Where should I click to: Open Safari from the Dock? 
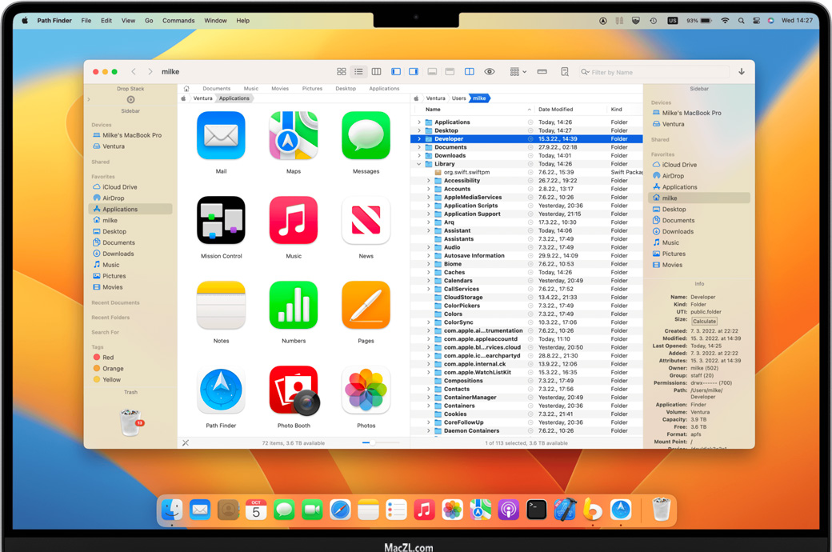coord(340,510)
